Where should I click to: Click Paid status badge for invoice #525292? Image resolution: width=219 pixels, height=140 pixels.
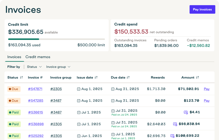tap(14, 136)
